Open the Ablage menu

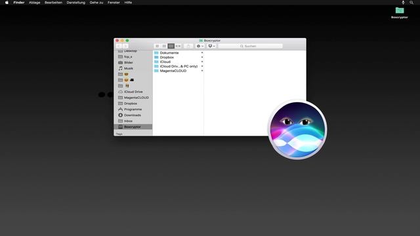[35, 3]
